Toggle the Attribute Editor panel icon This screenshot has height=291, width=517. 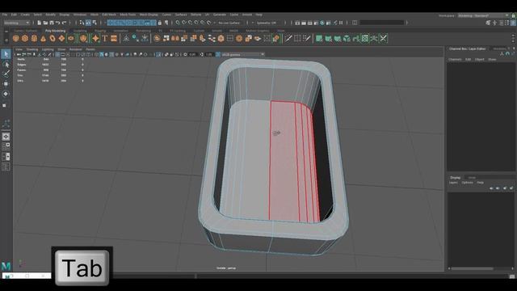501,23
